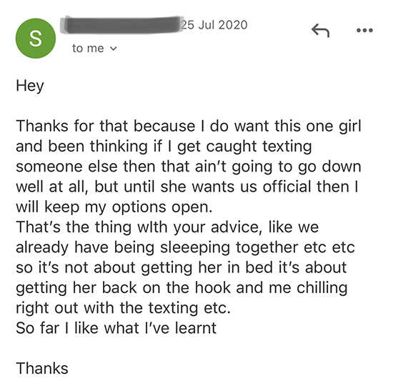Viewport: 393px width, 391px height.
Task: Click the line "and been thinking if I get caught"
Action: pos(164,147)
